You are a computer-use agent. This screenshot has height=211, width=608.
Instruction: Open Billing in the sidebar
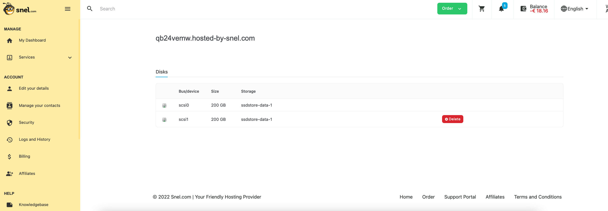pos(24,156)
